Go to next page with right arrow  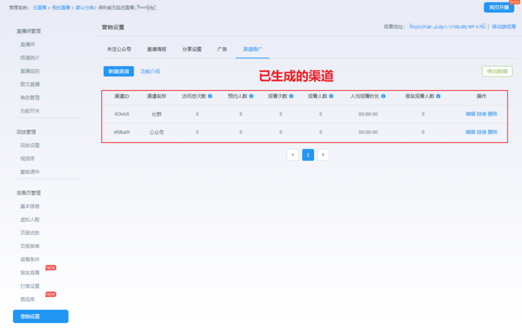(323, 155)
